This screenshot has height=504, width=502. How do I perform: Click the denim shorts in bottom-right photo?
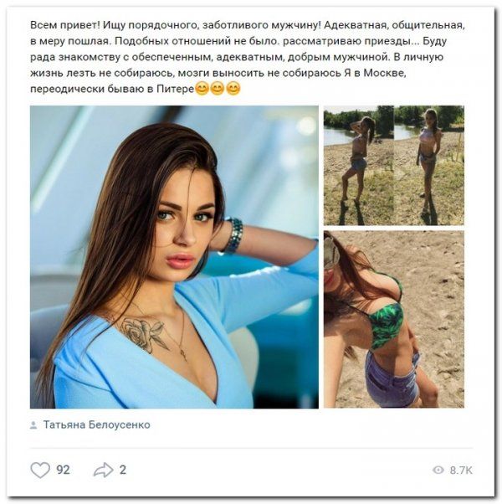click(392, 379)
